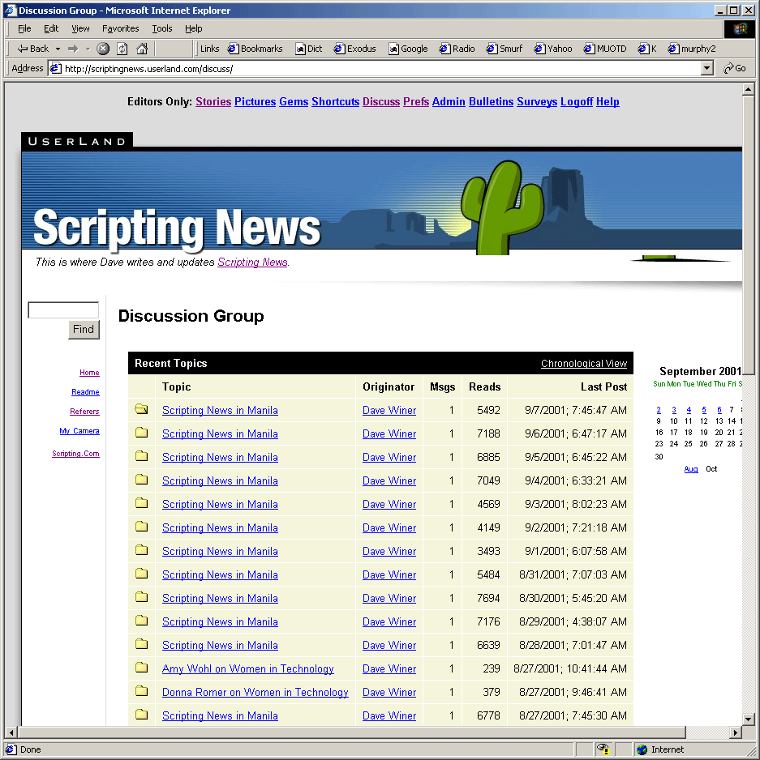Go to the Home page via toolbar icon
Viewport: 760px width, 760px height.
[x=142, y=49]
